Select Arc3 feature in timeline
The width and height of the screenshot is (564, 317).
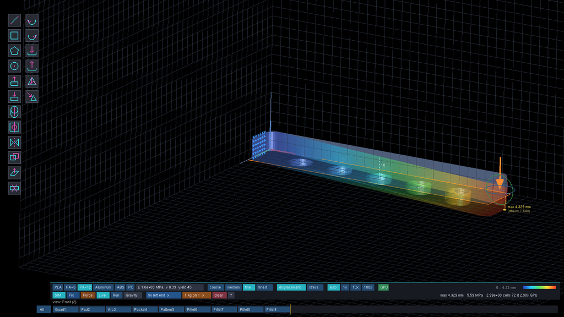coord(119,309)
